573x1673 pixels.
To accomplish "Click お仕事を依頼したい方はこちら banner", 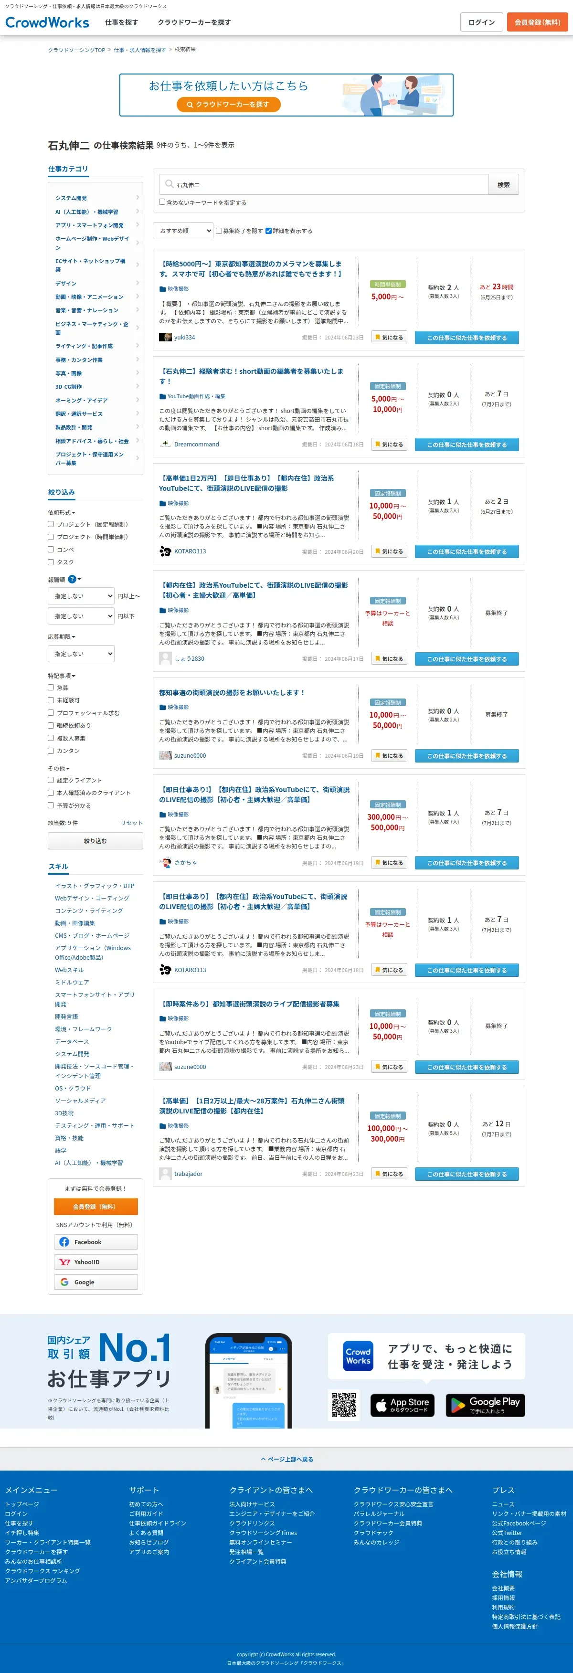I will click(x=286, y=95).
